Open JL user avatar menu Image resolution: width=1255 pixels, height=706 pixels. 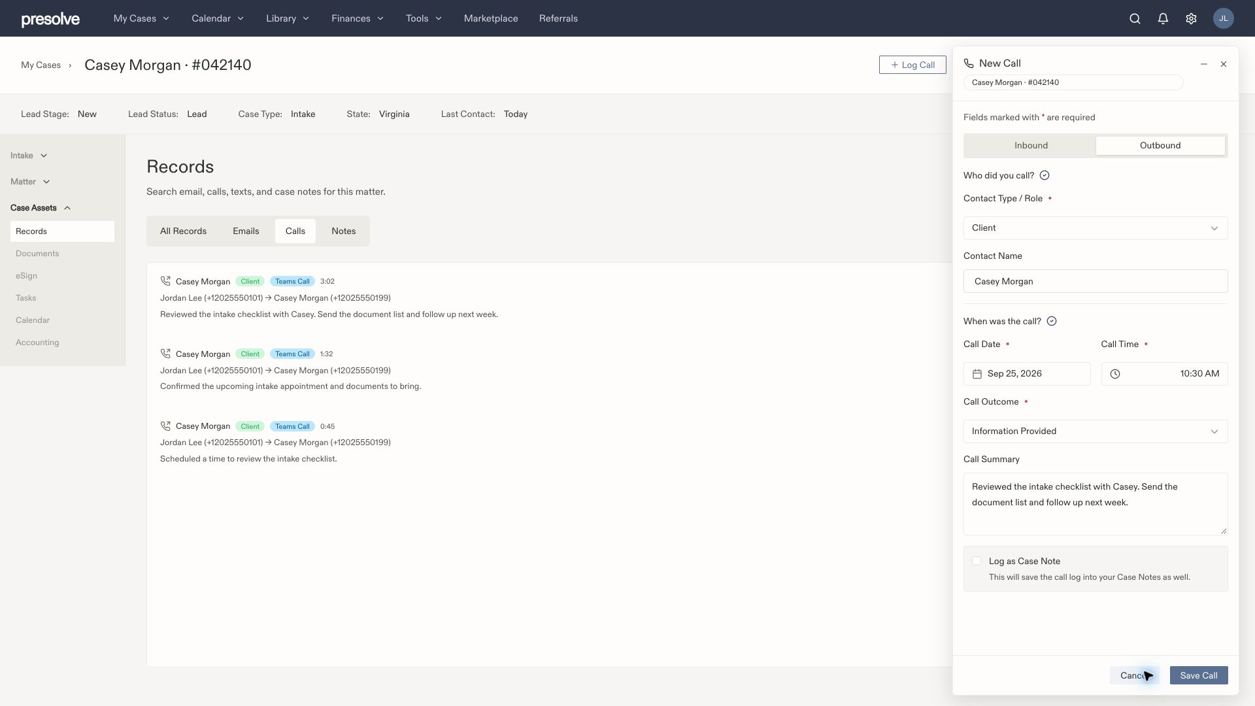pos(1223,18)
